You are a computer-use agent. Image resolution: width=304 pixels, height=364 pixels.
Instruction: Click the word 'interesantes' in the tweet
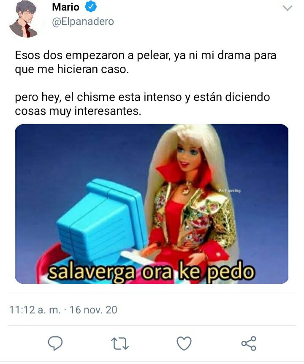point(108,111)
